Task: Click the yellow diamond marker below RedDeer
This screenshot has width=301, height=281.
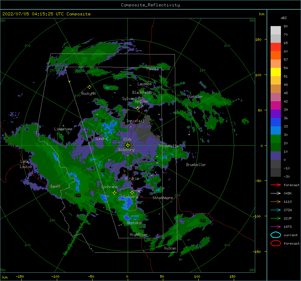Action: click(138, 109)
